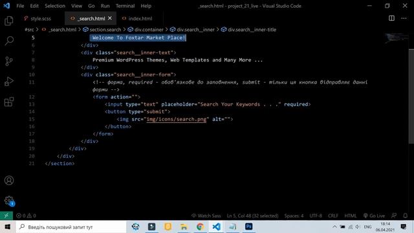Open the Windows Action Center
Viewport: 414px width, 233px height.
coord(404,227)
